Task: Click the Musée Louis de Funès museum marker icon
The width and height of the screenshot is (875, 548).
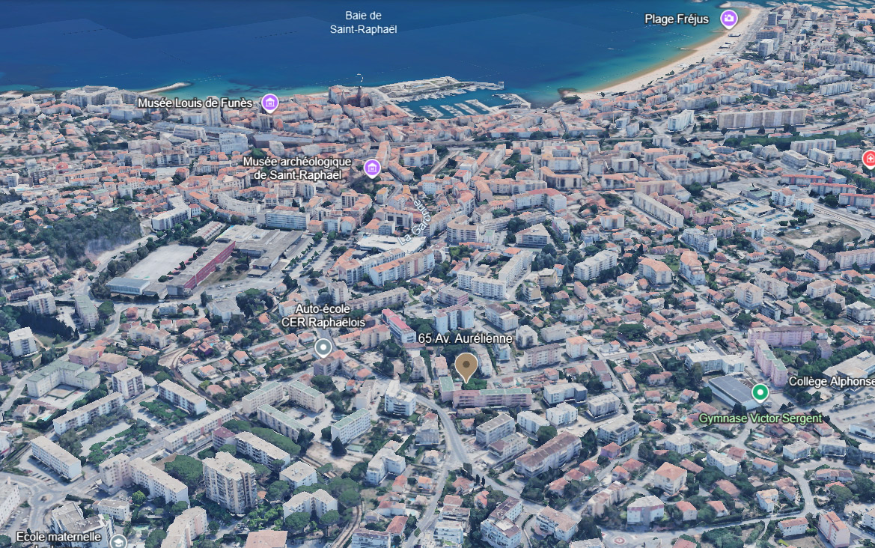Action: [x=269, y=103]
